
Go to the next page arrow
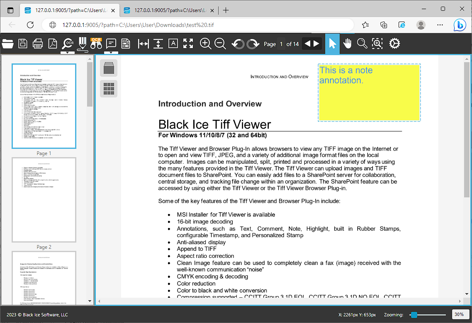click(x=316, y=44)
